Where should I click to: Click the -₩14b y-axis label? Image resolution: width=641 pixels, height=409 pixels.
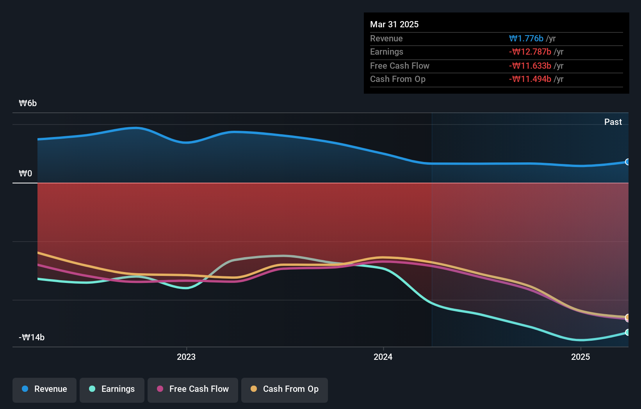coord(32,337)
